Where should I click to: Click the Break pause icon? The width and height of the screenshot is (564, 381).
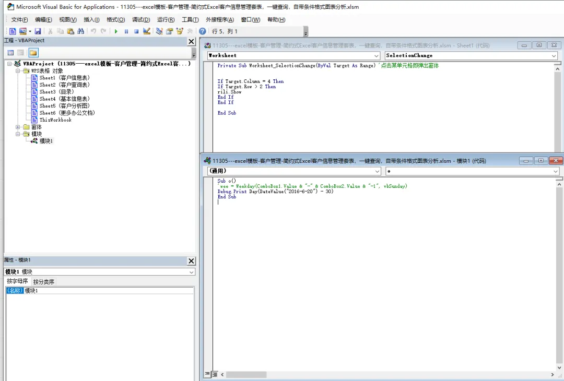[x=126, y=31]
